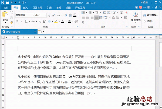Apply yellow text highlight color
This screenshot has width=162, height=109.
[x=56, y=21]
